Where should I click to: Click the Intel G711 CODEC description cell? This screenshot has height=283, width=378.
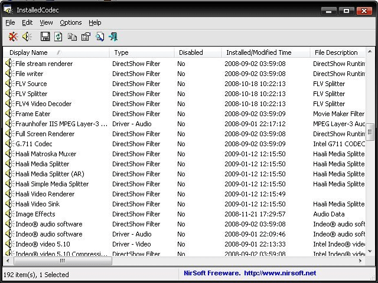[x=339, y=144]
